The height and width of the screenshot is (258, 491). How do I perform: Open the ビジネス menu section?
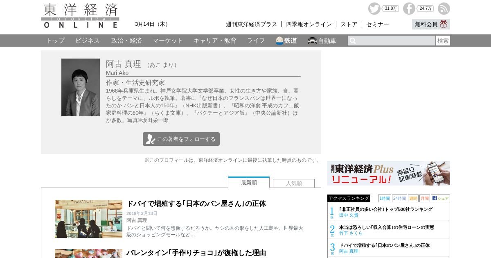pyautogui.click(x=88, y=41)
